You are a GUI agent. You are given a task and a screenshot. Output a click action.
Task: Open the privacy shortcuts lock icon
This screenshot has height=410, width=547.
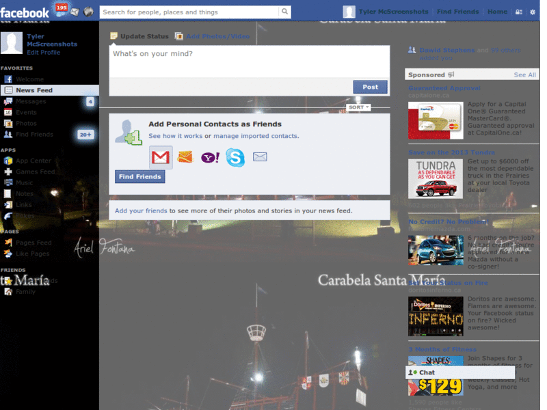[x=519, y=12]
